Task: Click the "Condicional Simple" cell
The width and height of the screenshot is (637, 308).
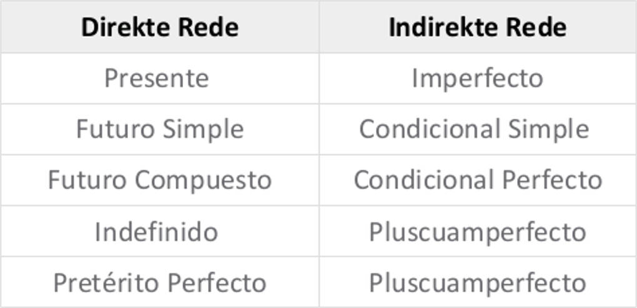Action: click(474, 130)
